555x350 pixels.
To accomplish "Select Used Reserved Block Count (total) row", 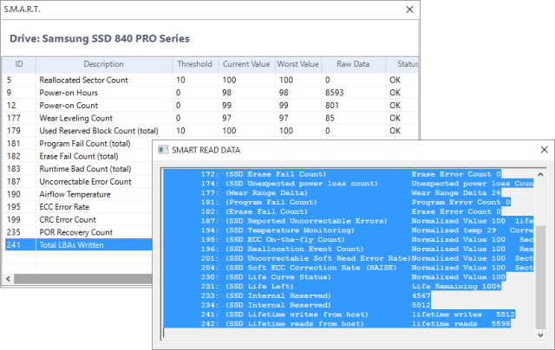I will tap(210, 131).
